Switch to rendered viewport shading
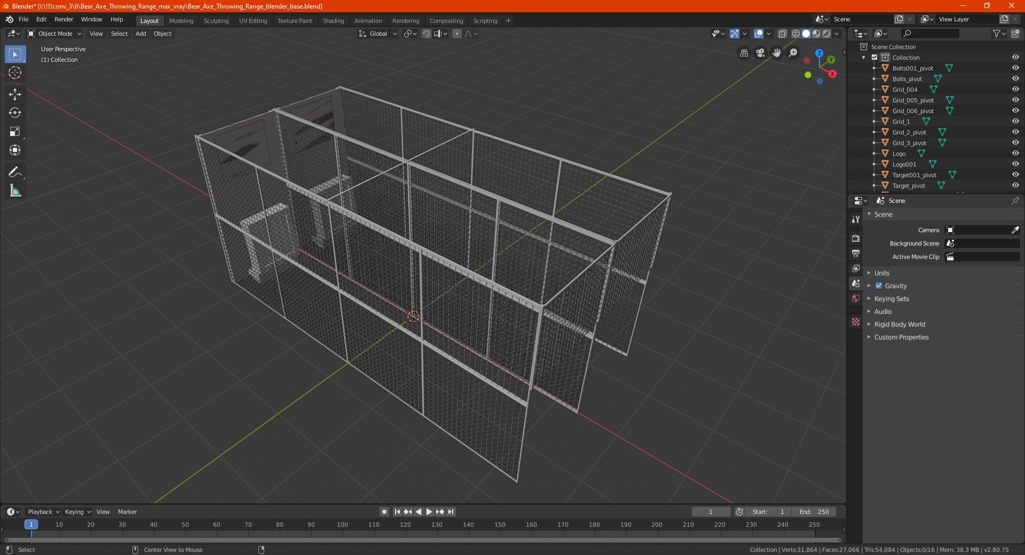The width and height of the screenshot is (1025, 555). click(x=826, y=34)
